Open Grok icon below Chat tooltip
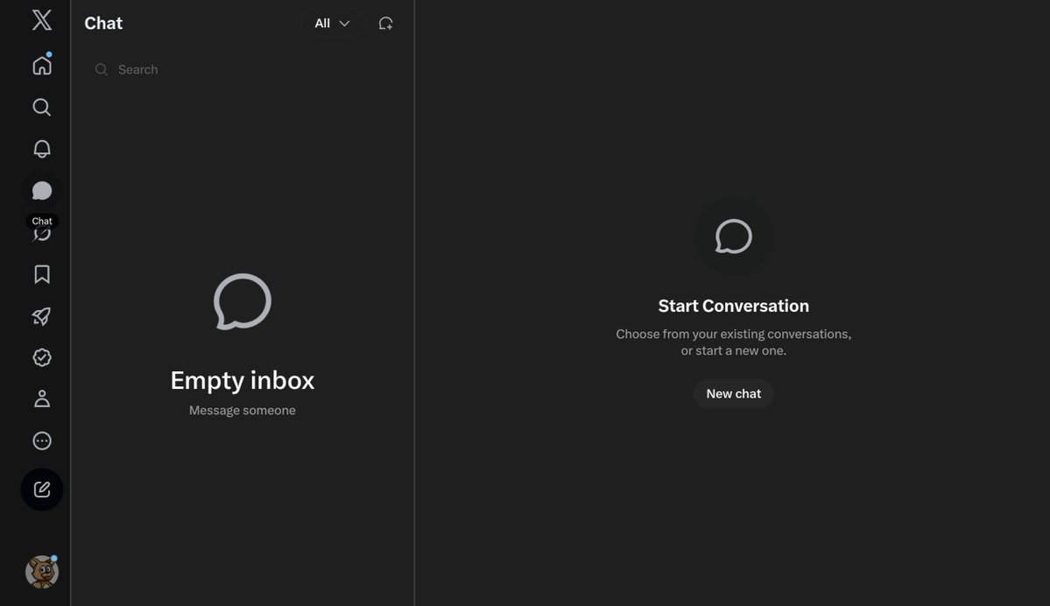 tap(41, 235)
